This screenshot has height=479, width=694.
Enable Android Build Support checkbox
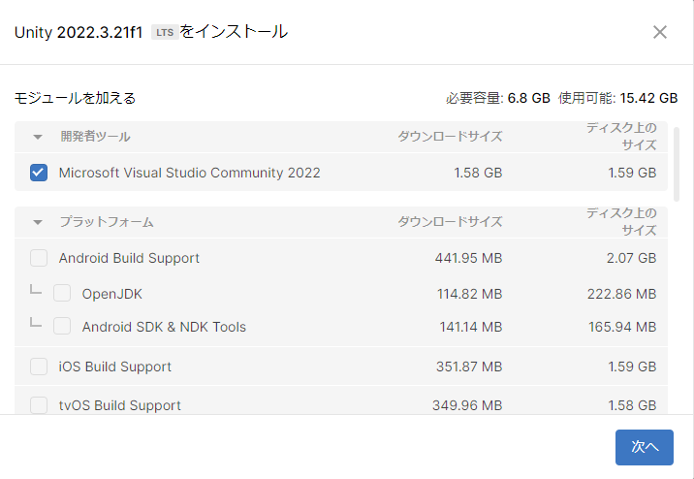click(x=39, y=258)
